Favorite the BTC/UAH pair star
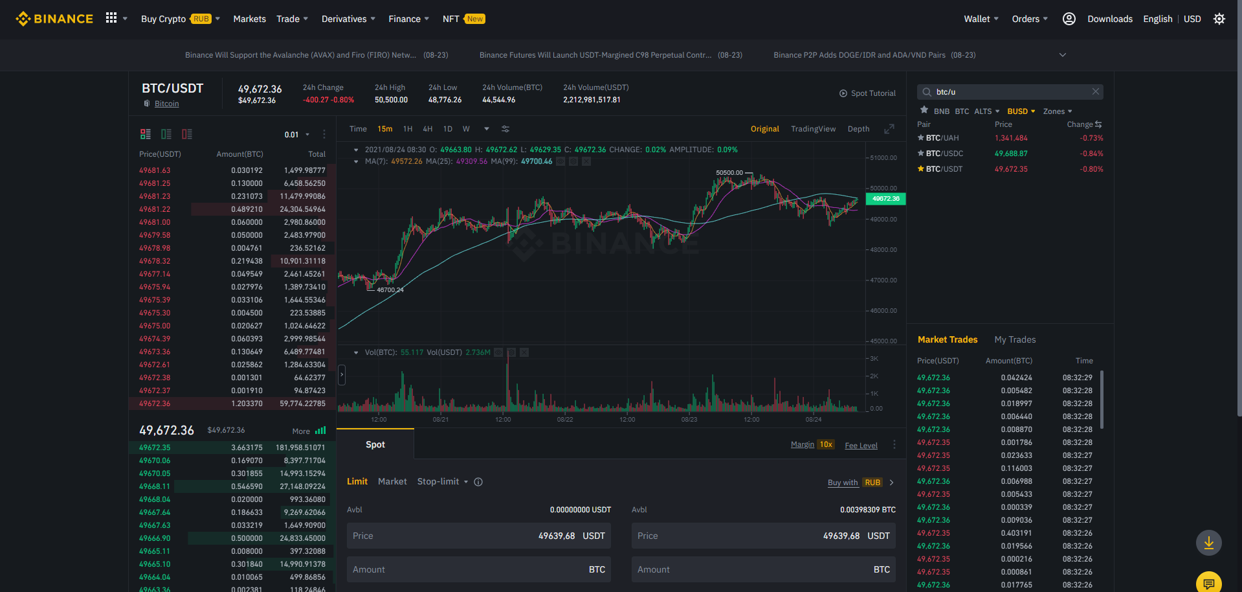Image resolution: width=1242 pixels, height=592 pixels. pyautogui.click(x=921, y=138)
